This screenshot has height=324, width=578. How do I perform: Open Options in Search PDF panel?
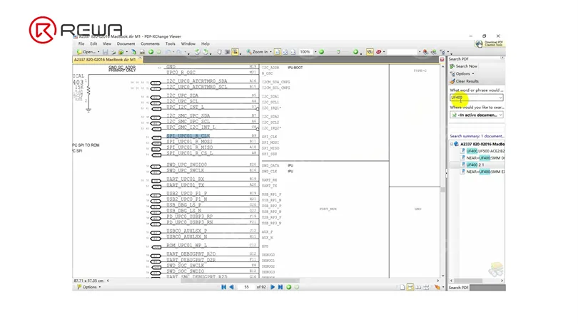pos(462,74)
